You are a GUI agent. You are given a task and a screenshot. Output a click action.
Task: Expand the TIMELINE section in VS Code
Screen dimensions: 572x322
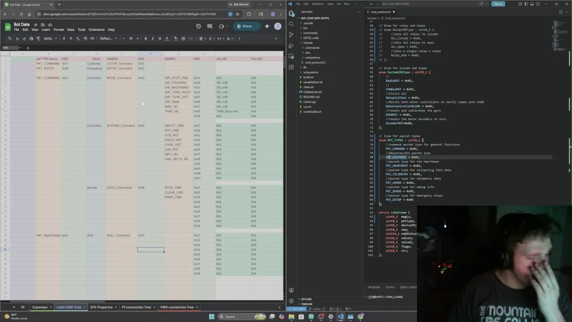click(x=307, y=304)
